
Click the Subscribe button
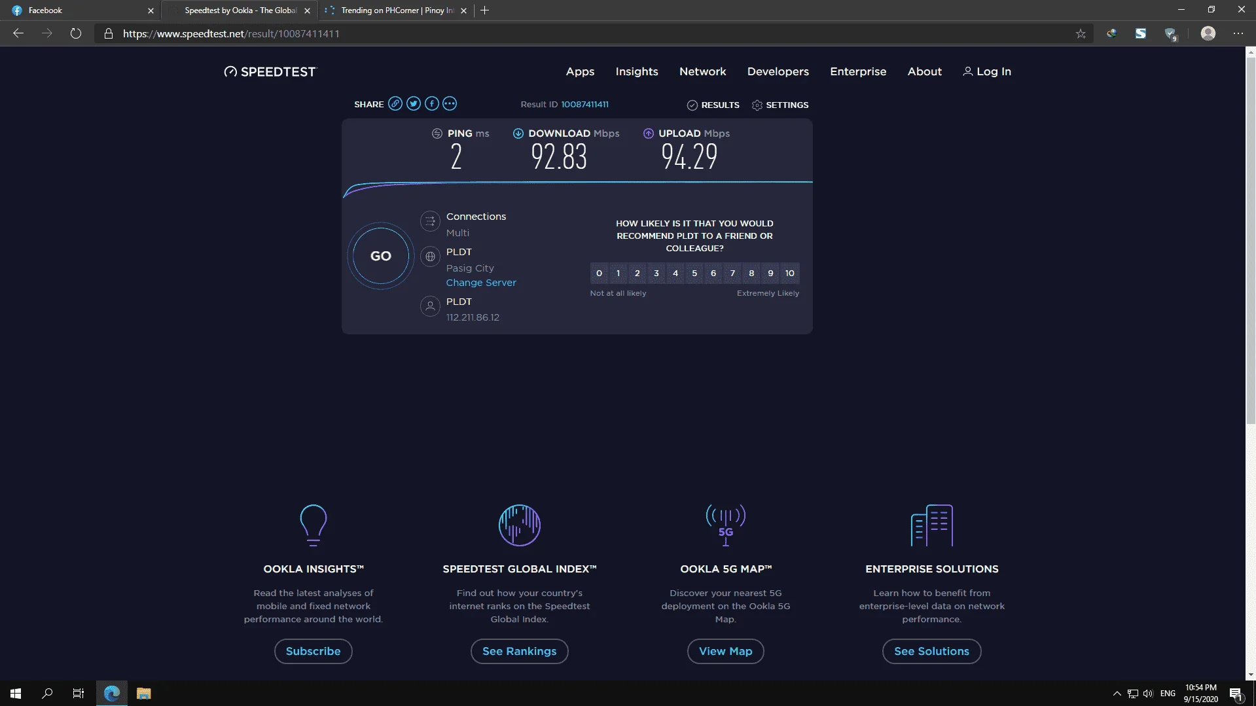[313, 652]
